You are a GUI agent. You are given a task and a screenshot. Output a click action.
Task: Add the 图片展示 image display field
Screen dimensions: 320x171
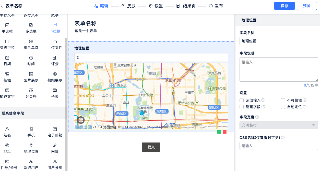[x=31, y=74]
